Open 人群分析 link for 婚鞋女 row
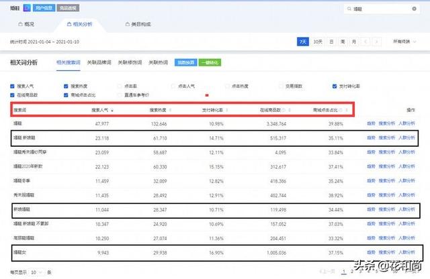Viewport: 430px width, 279px height. pos(406,254)
